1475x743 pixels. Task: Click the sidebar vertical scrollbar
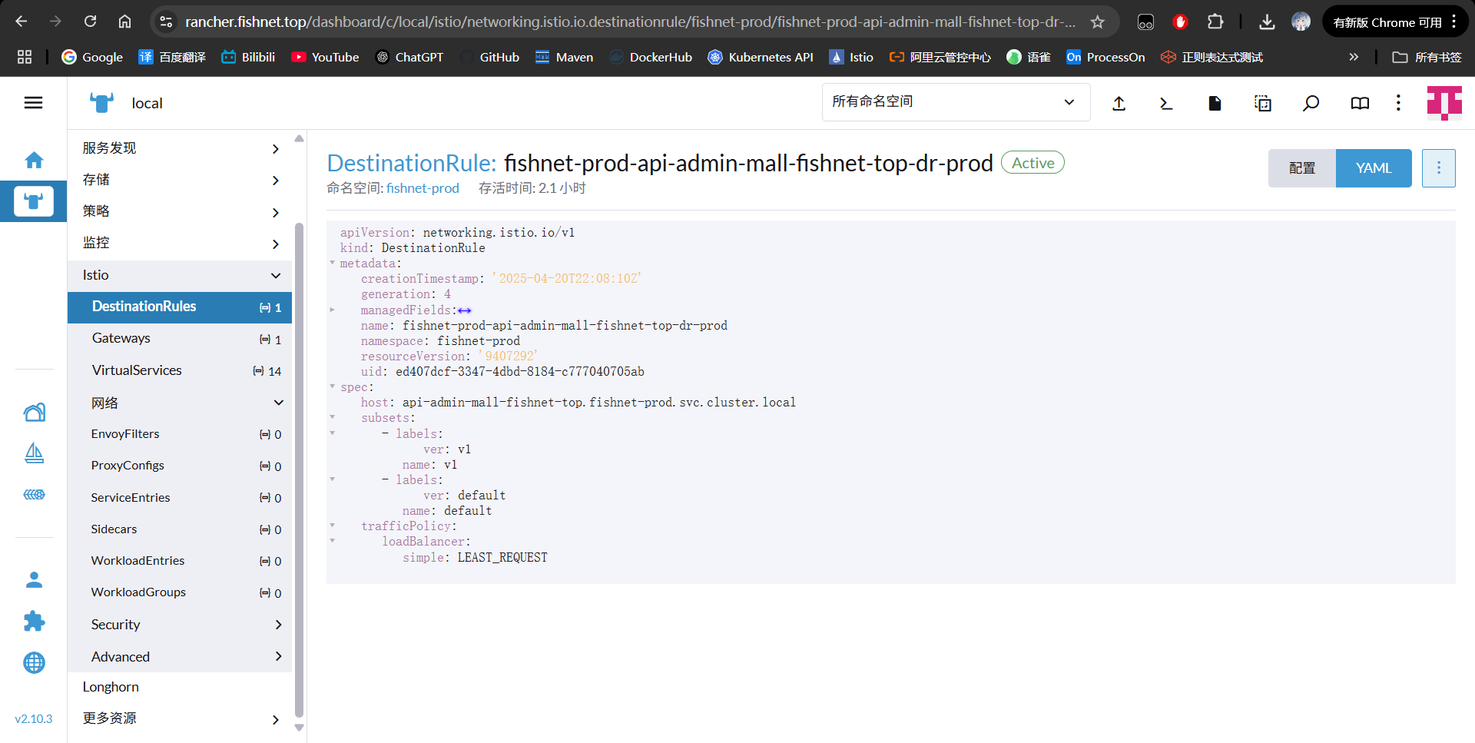[299, 469]
